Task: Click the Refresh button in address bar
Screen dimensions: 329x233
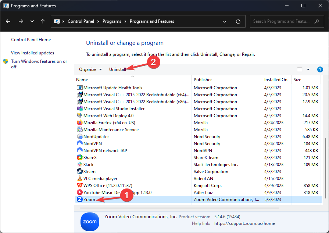Action: click(x=238, y=21)
